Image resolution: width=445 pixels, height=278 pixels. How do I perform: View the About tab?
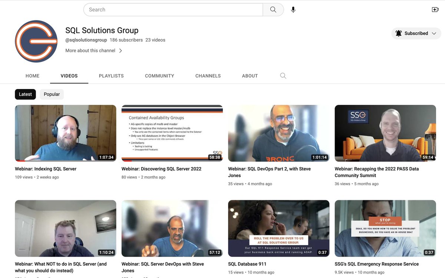coord(250,76)
